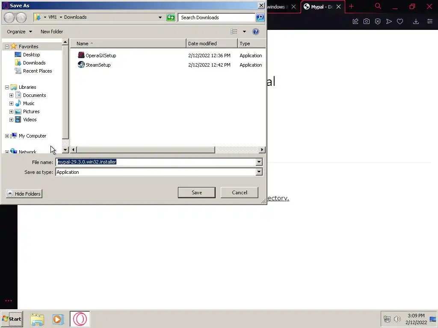The width and height of the screenshot is (438, 328).
Task: Open the views options dropdown arrow
Action: coord(244,32)
